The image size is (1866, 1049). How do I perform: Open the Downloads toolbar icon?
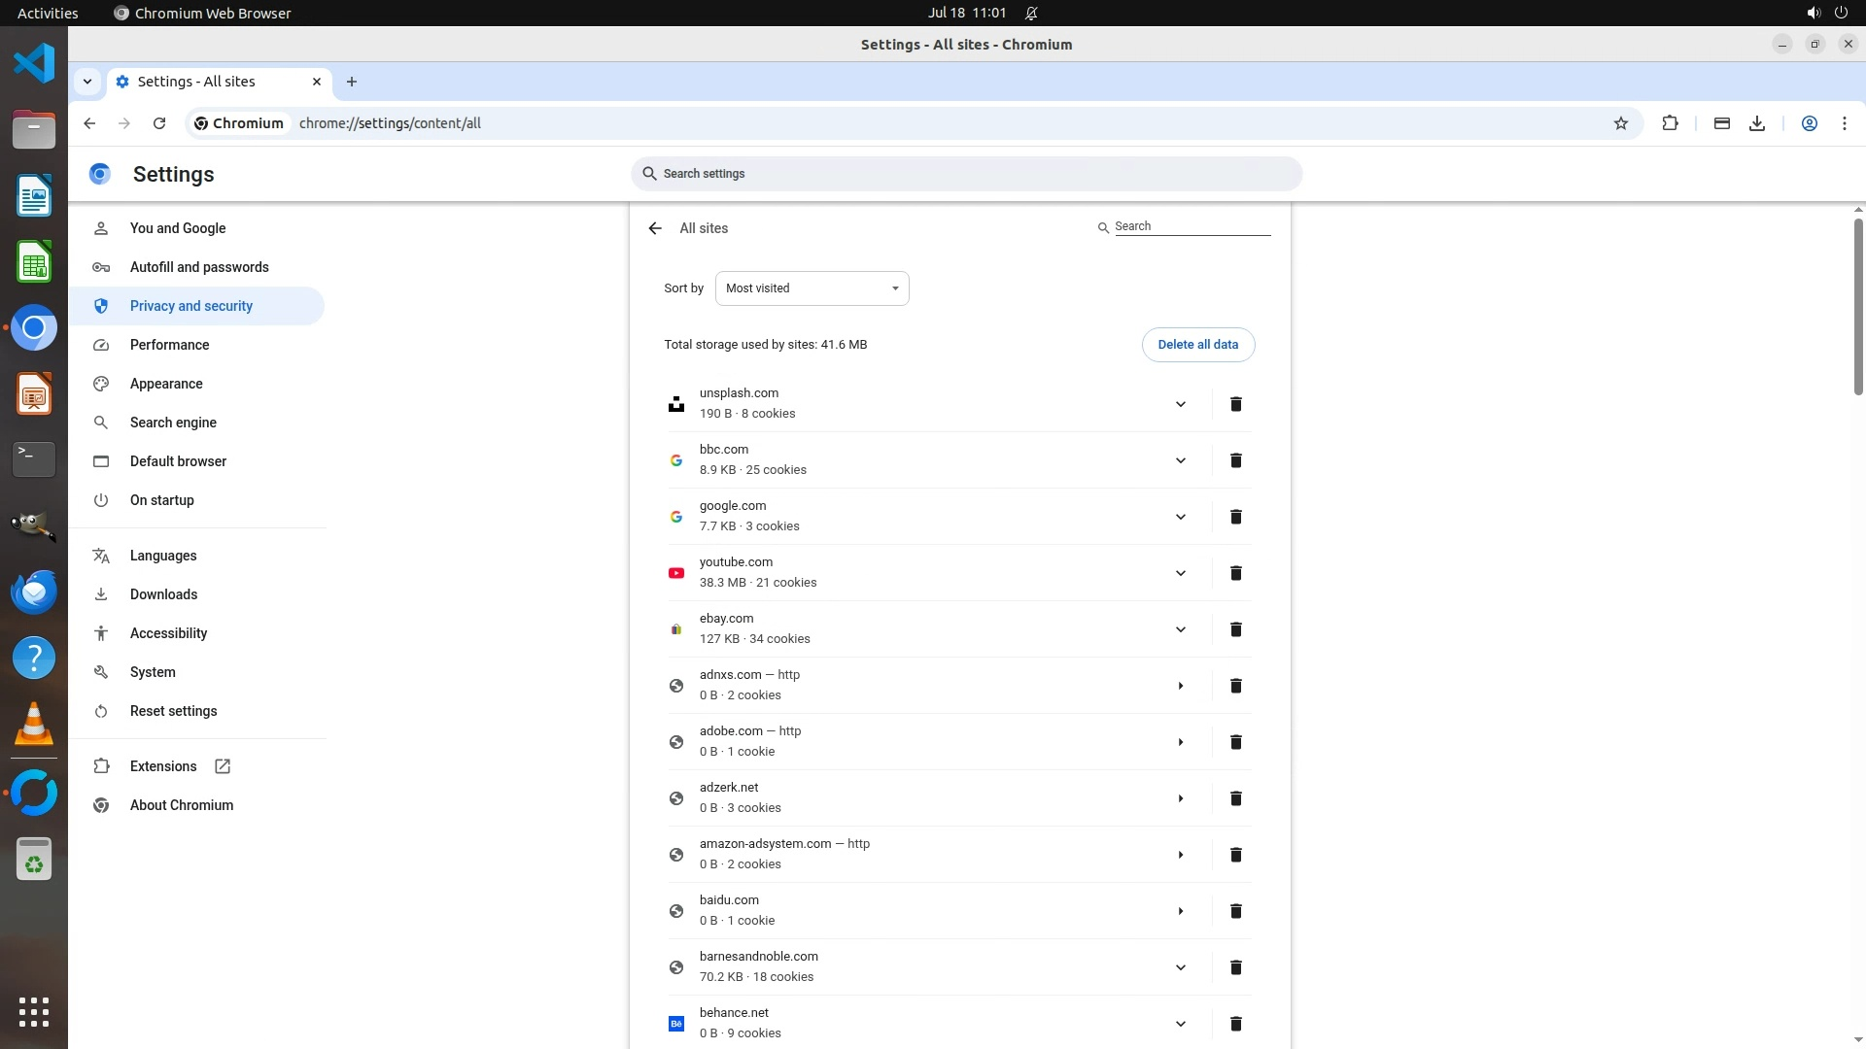1756,123
